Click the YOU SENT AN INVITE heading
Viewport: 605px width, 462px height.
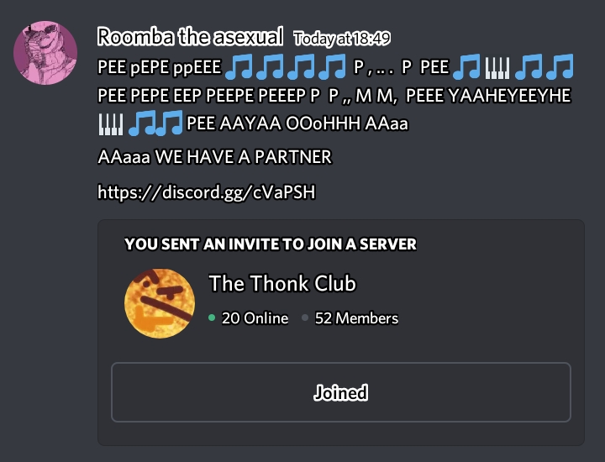tap(271, 244)
